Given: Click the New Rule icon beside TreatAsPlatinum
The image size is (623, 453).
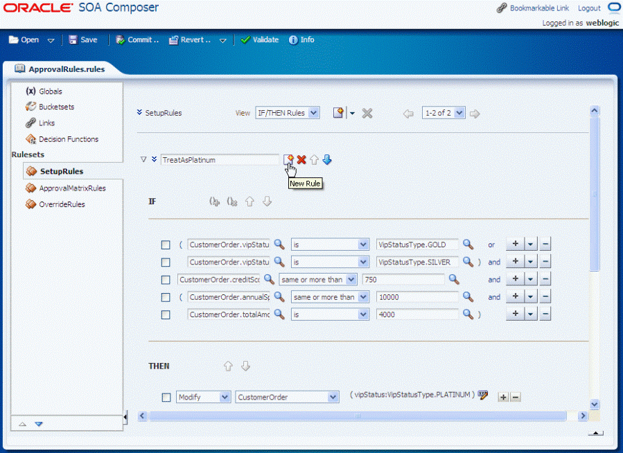Looking at the screenshot, I should click(x=288, y=159).
